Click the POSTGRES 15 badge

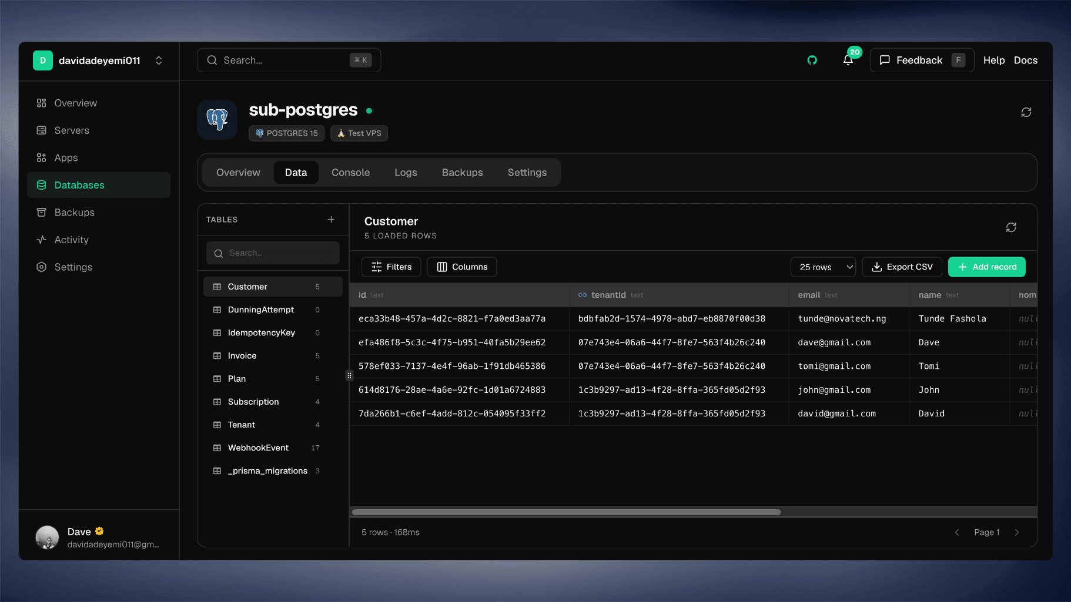coord(286,133)
